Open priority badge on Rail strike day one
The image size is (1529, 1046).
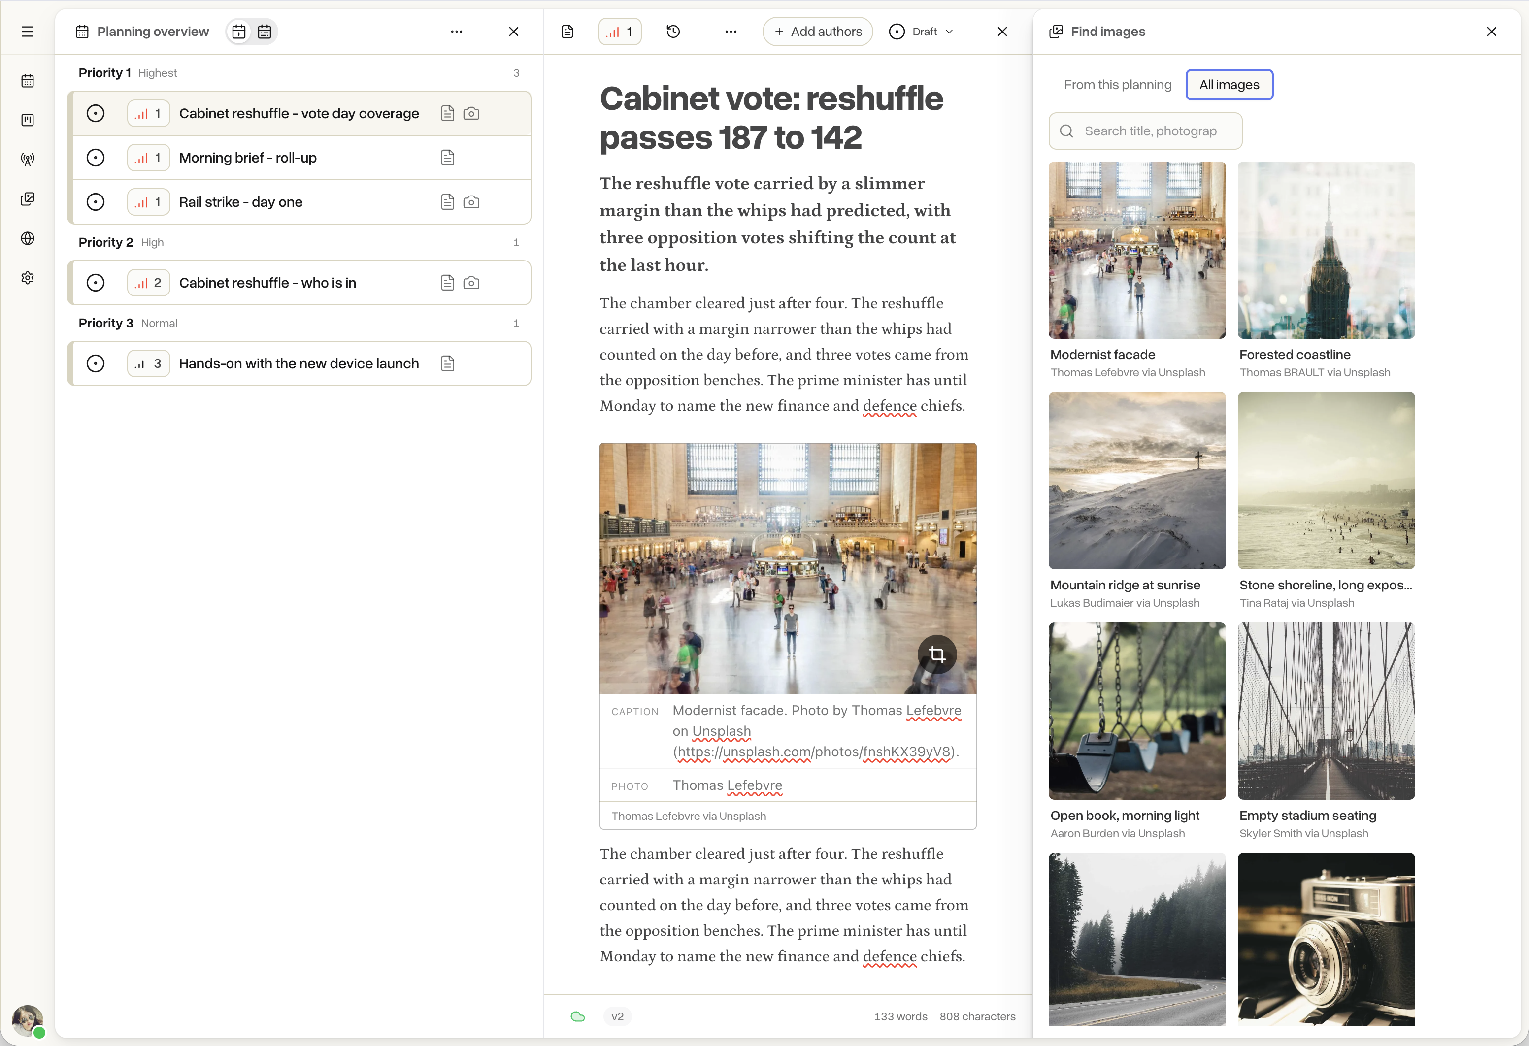149,202
